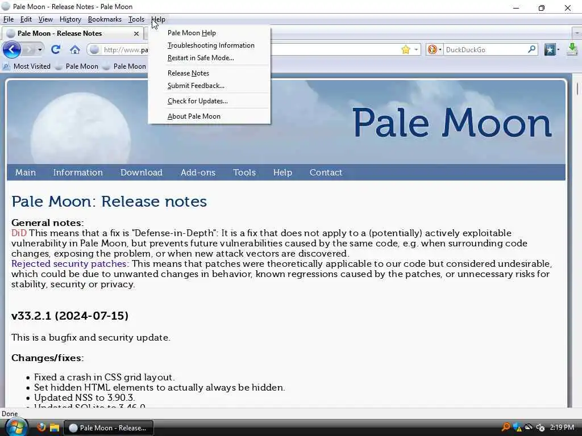Open Add-ons in site navigation
This screenshot has height=436, width=582.
[198, 173]
